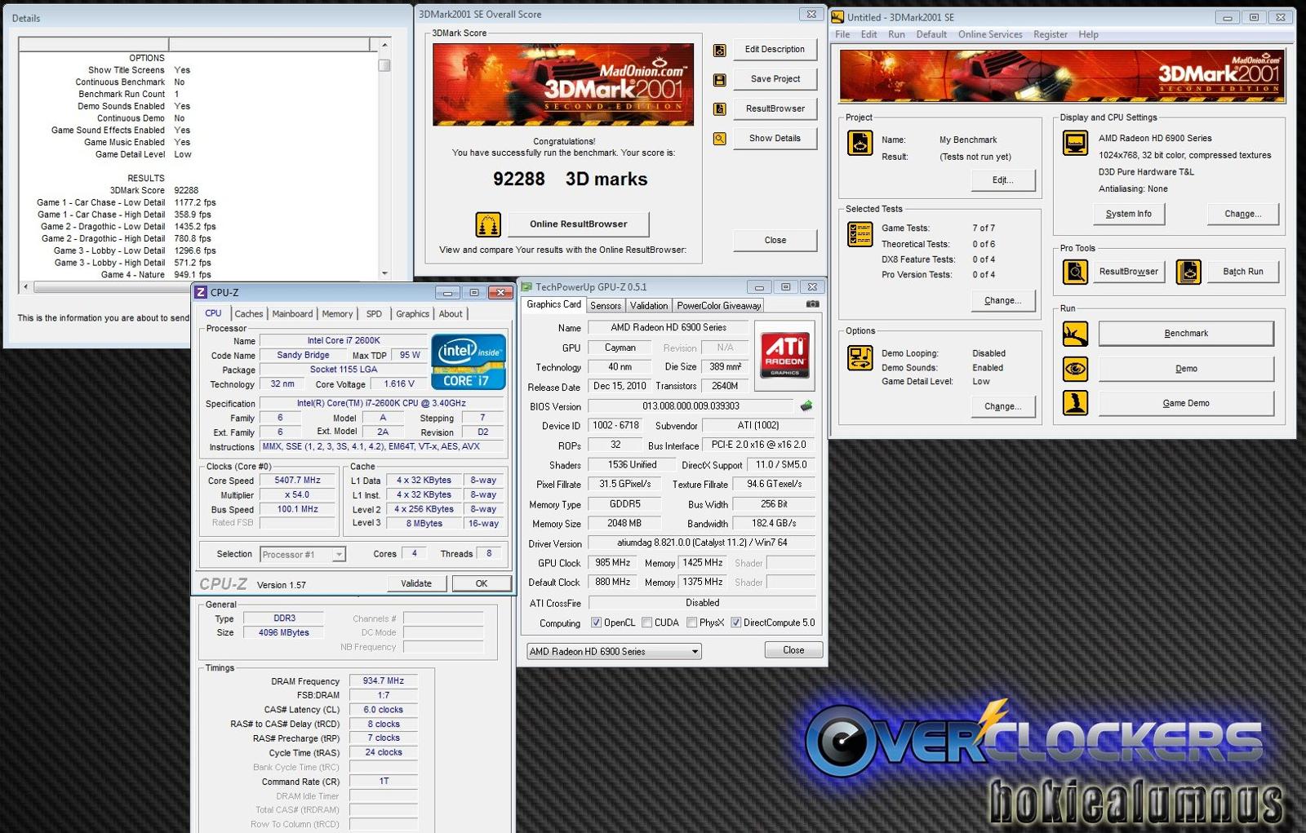Viewport: 1306px width, 833px height.
Task: Click the Pro Tools ResultBrowser icon
Action: coord(1075,272)
